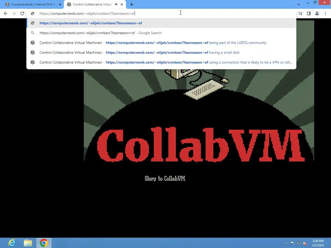The height and width of the screenshot is (248, 331).
Task: Click the site favicon on the LGBTQ suggestion
Action: (x=33, y=43)
